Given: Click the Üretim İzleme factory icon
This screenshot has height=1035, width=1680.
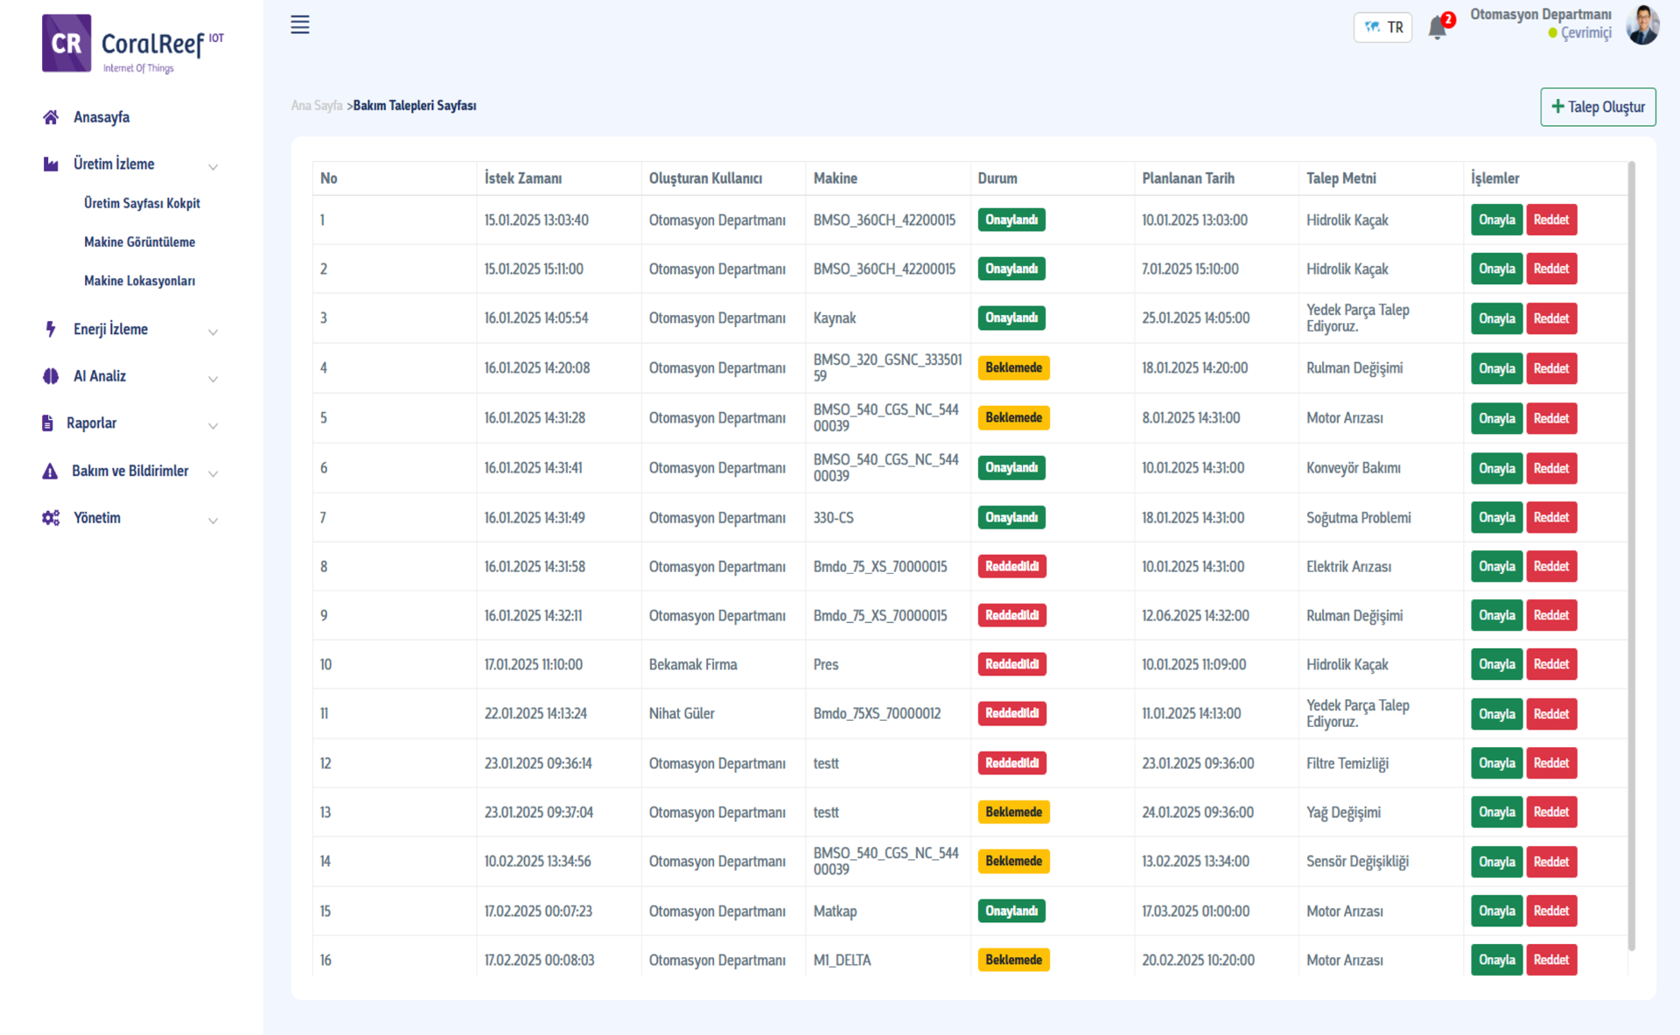Looking at the screenshot, I should 51,164.
